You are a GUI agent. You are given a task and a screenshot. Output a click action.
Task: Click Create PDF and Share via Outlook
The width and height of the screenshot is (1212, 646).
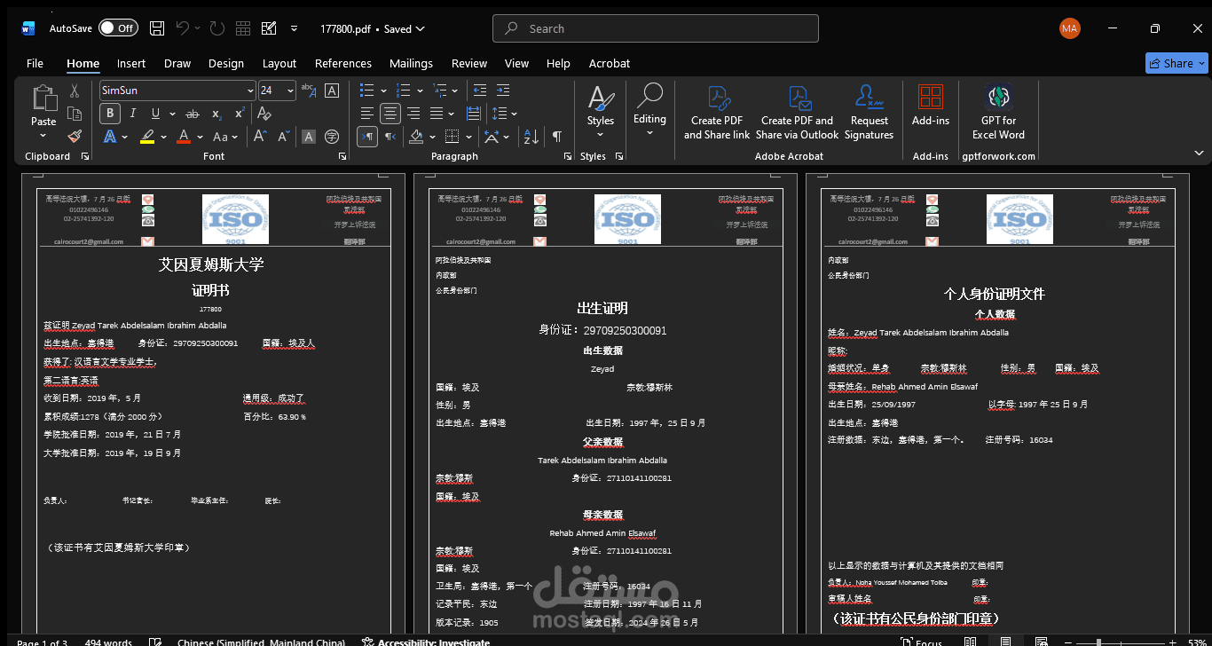pyautogui.click(x=797, y=112)
